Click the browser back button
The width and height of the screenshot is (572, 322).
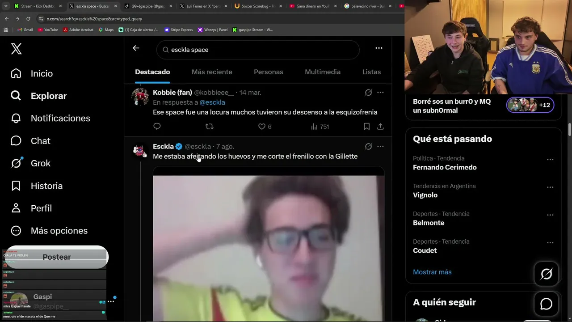point(7,19)
